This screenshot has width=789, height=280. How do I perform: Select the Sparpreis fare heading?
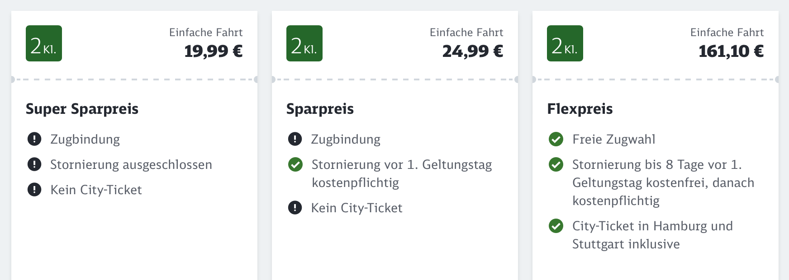320,109
